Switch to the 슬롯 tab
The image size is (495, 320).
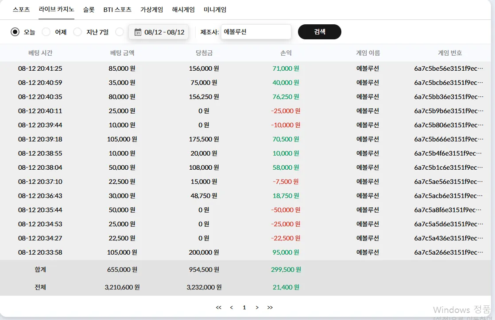point(89,9)
